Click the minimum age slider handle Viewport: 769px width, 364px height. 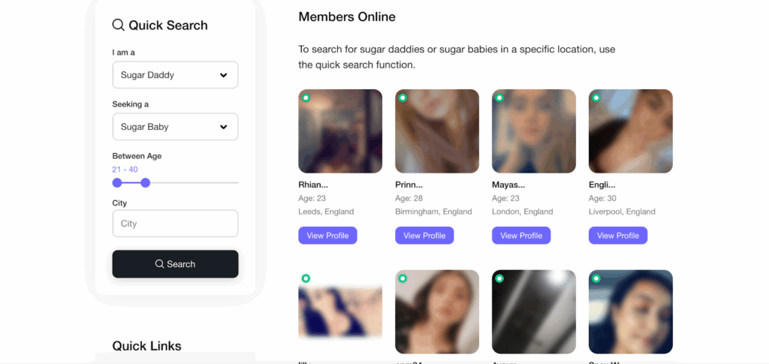coord(117,182)
